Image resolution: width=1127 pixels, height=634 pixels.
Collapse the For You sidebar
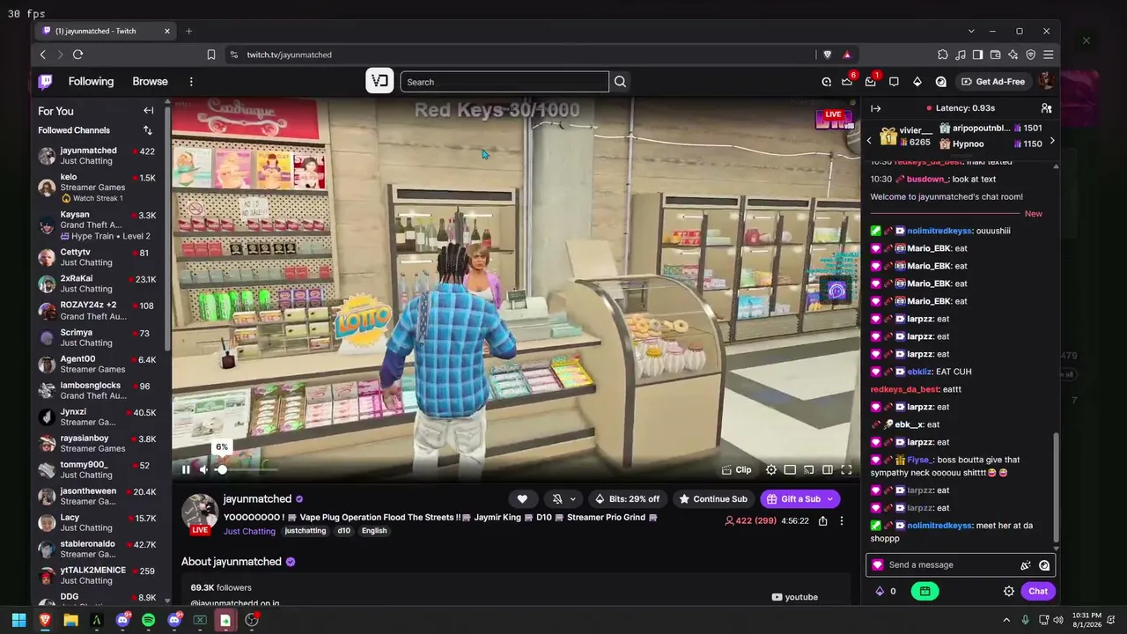pyautogui.click(x=148, y=111)
